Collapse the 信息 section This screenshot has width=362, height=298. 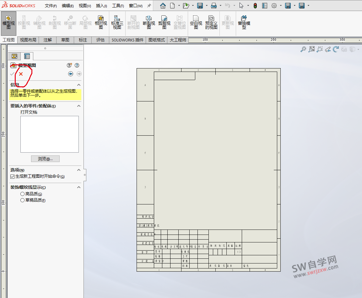[x=79, y=84]
